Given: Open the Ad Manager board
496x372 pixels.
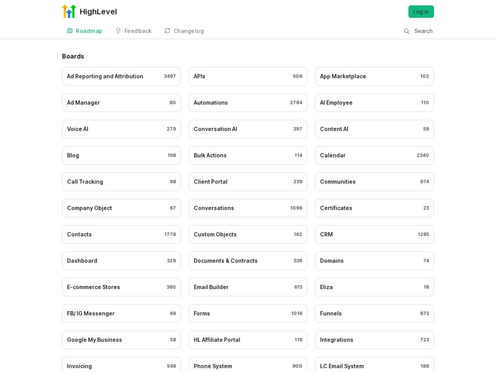Looking at the screenshot, I should click(122, 103).
